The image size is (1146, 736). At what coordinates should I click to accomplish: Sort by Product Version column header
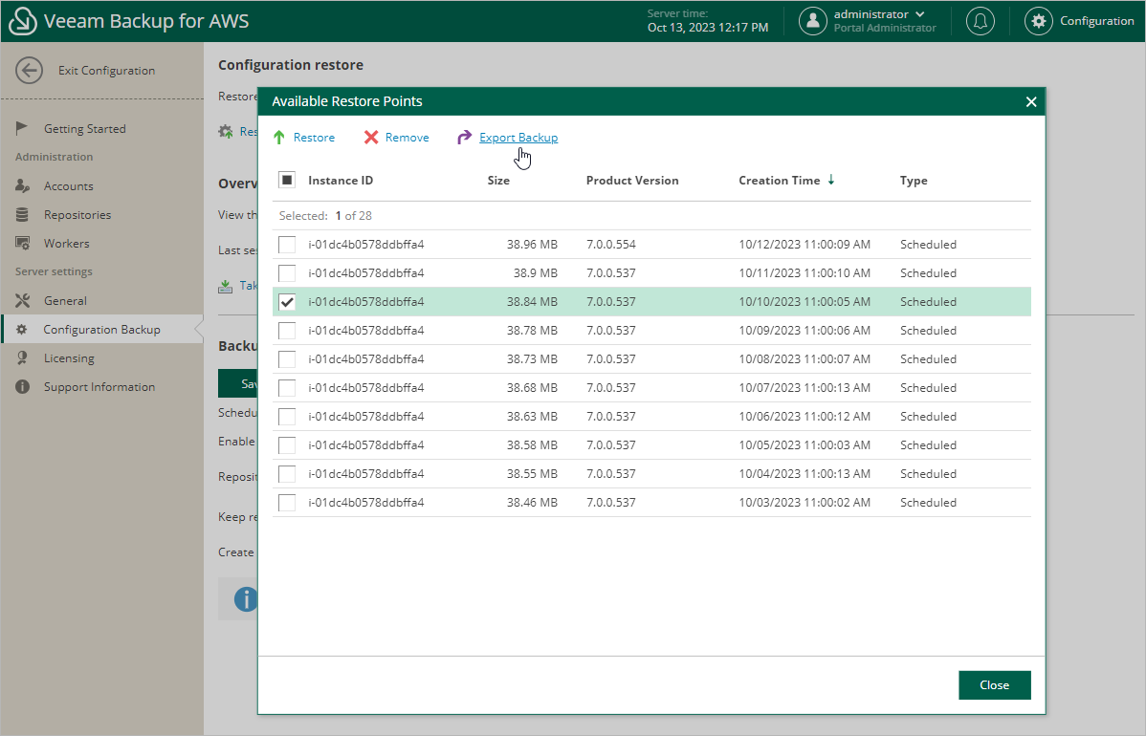coord(632,181)
